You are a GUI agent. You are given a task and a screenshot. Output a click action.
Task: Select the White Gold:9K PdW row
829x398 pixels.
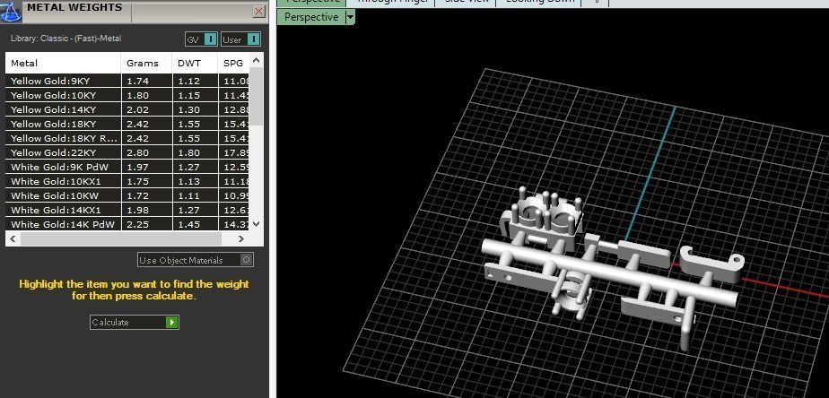pos(127,167)
